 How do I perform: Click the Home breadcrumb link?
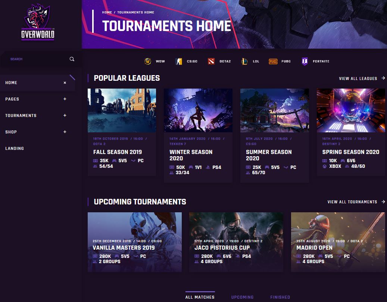click(107, 12)
